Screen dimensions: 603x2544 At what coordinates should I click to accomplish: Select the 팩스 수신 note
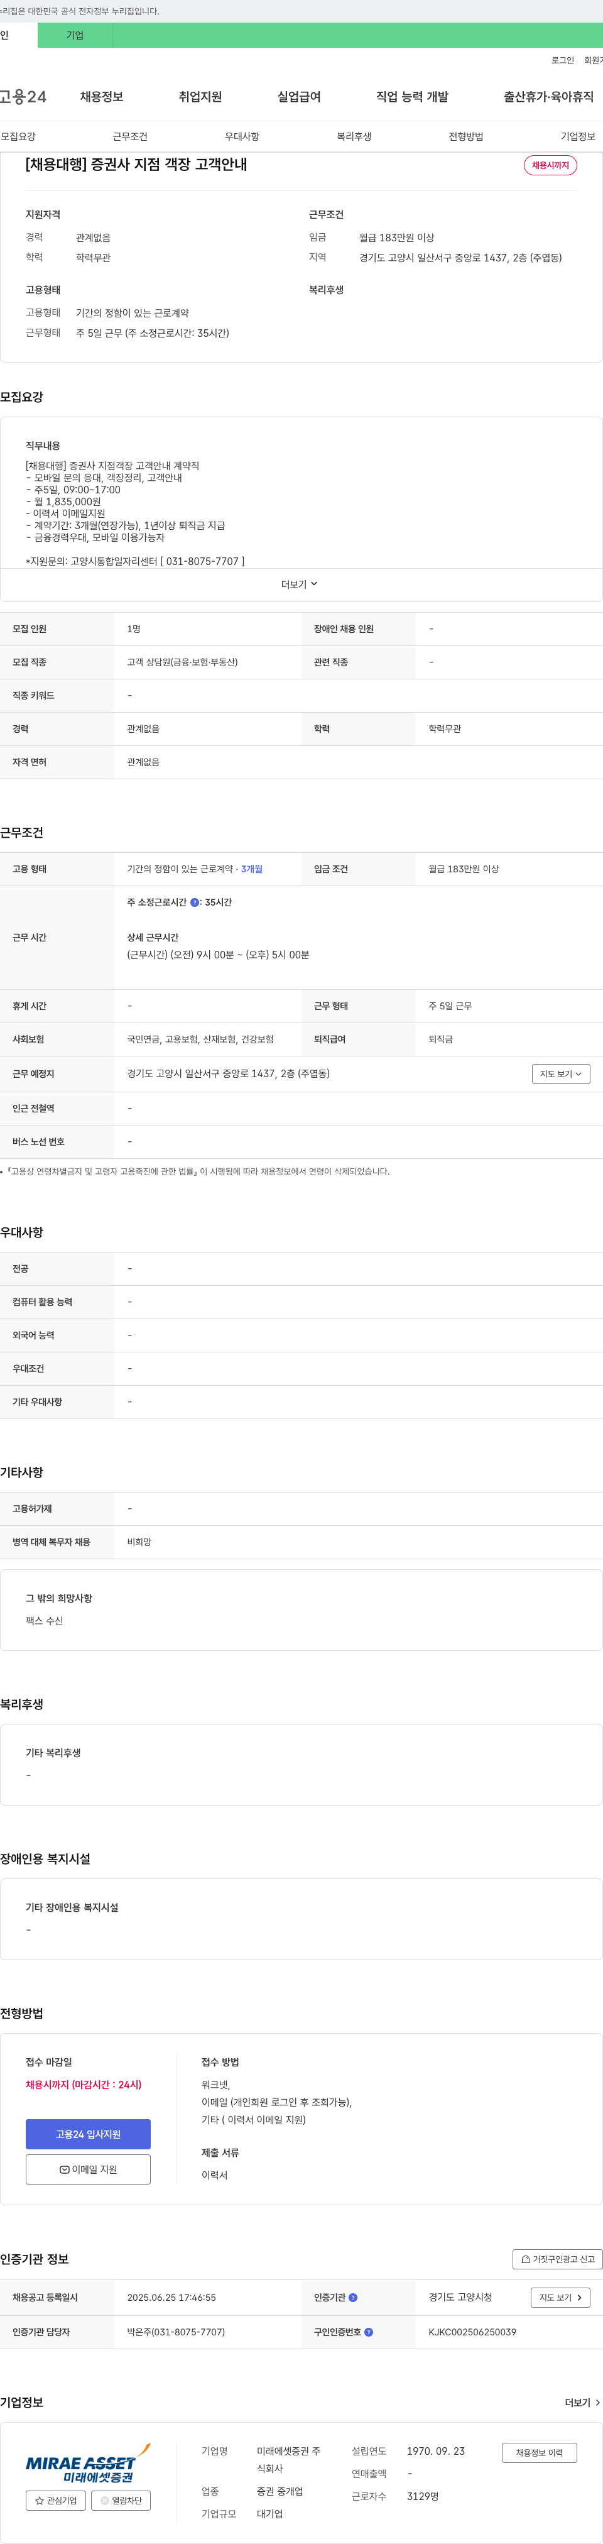coord(45,1621)
